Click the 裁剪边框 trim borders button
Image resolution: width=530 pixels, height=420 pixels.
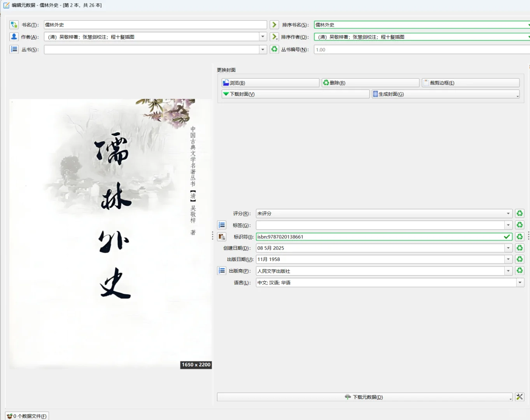point(471,83)
